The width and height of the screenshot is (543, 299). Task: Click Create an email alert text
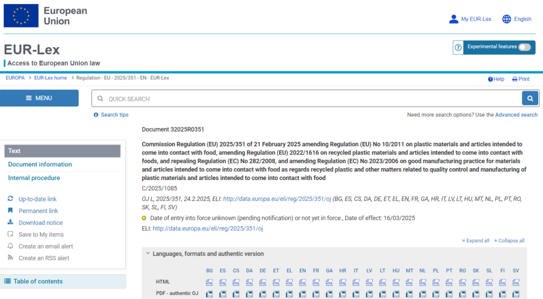[x=46, y=246]
